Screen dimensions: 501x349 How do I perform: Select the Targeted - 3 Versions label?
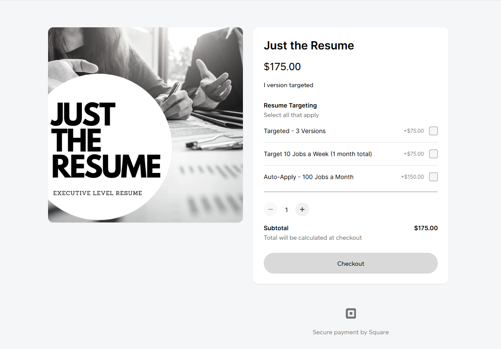pos(294,131)
